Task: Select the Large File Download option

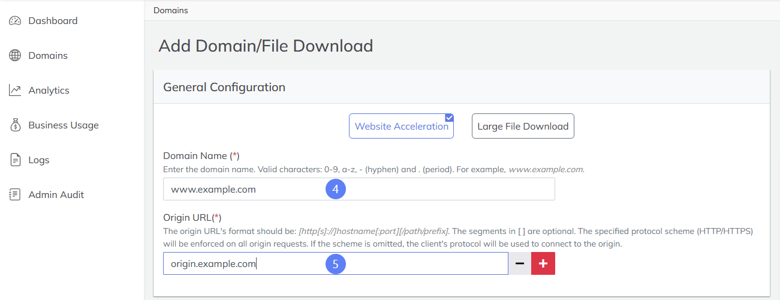Action: click(523, 126)
